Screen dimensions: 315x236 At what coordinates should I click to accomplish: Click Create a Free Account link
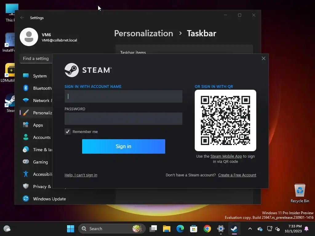(x=237, y=175)
